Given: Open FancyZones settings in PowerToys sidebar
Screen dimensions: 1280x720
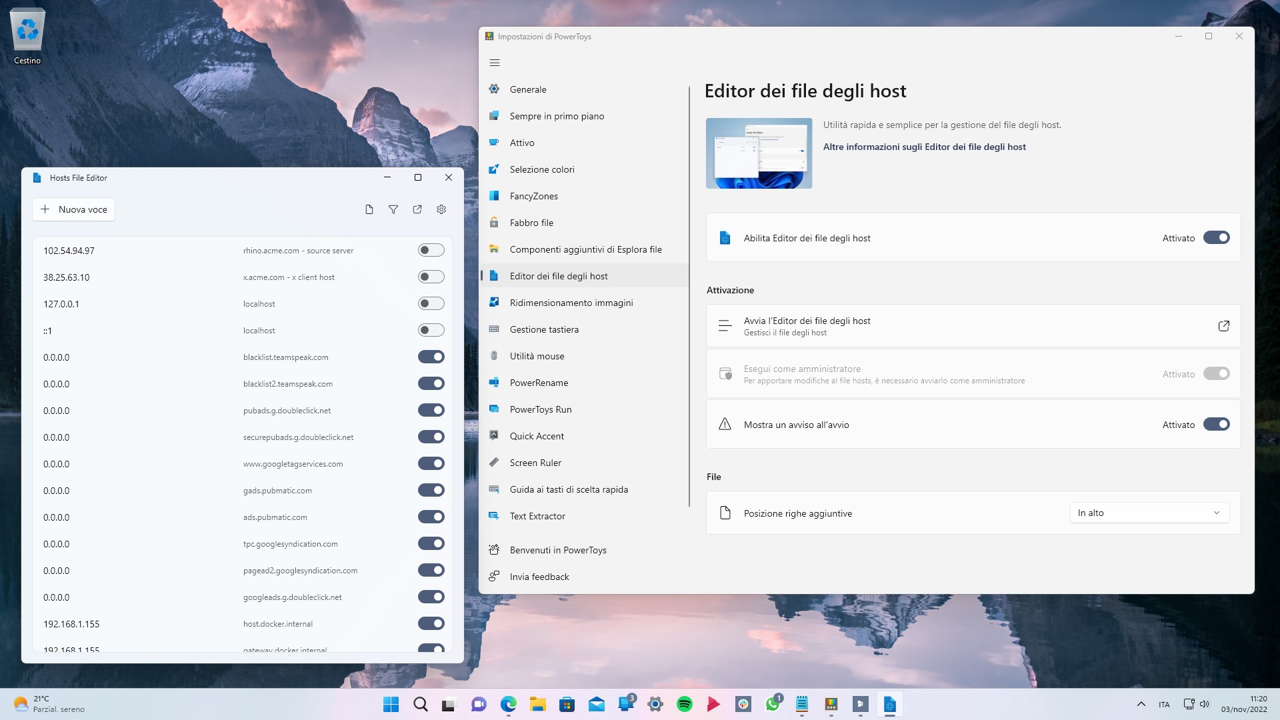Looking at the screenshot, I should (x=533, y=195).
